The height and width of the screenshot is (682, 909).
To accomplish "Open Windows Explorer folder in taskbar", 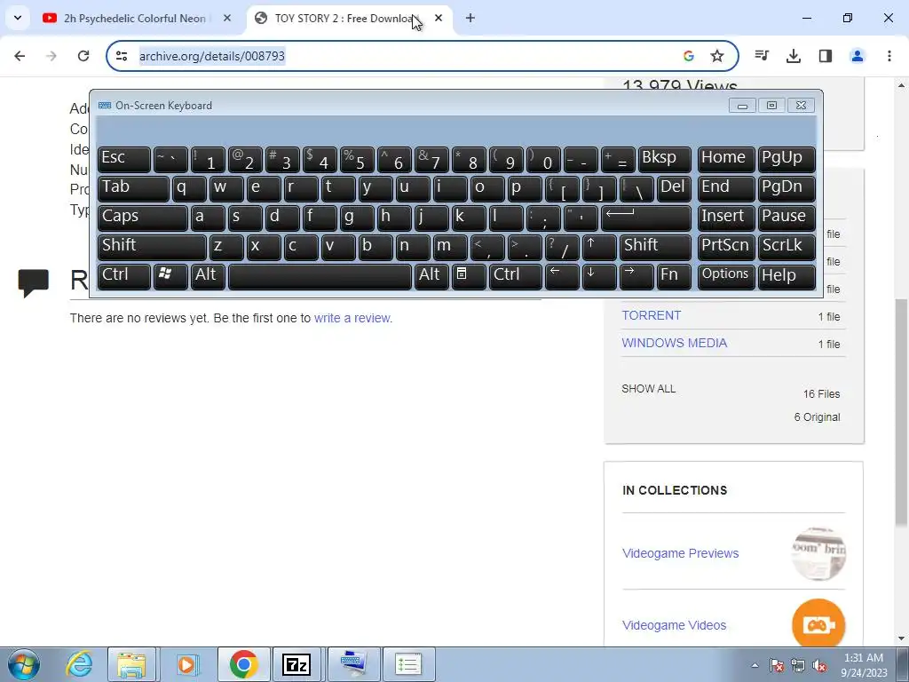I will point(131,664).
